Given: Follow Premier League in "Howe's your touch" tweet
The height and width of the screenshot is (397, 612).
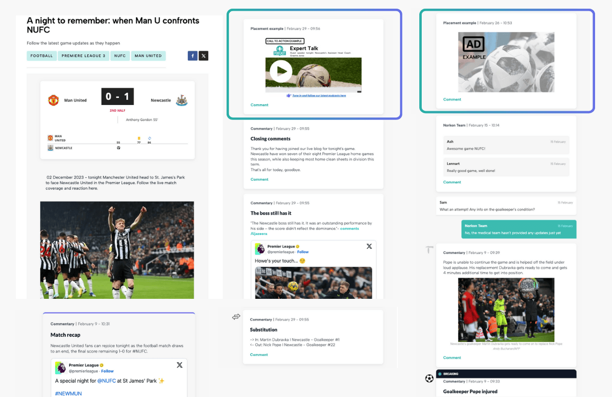Looking at the screenshot, I should pyautogui.click(x=303, y=252).
